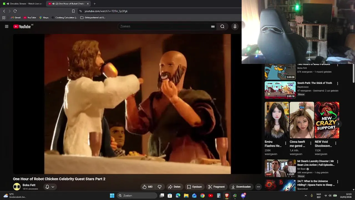This screenshot has width=355, height=200.
Task: Dislike the video with thumbs-down
Action: (159, 187)
